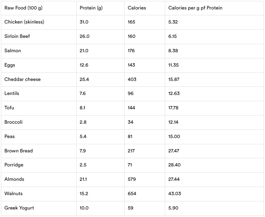
Task: Click the Eggs protein value 12.6
Action: pos(84,65)
